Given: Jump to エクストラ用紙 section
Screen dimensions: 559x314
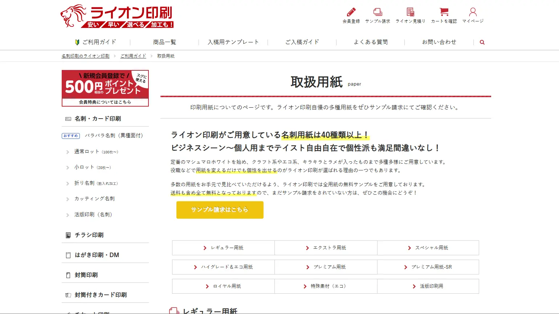Looking at the screenshot, I should [x=326, y=248].
